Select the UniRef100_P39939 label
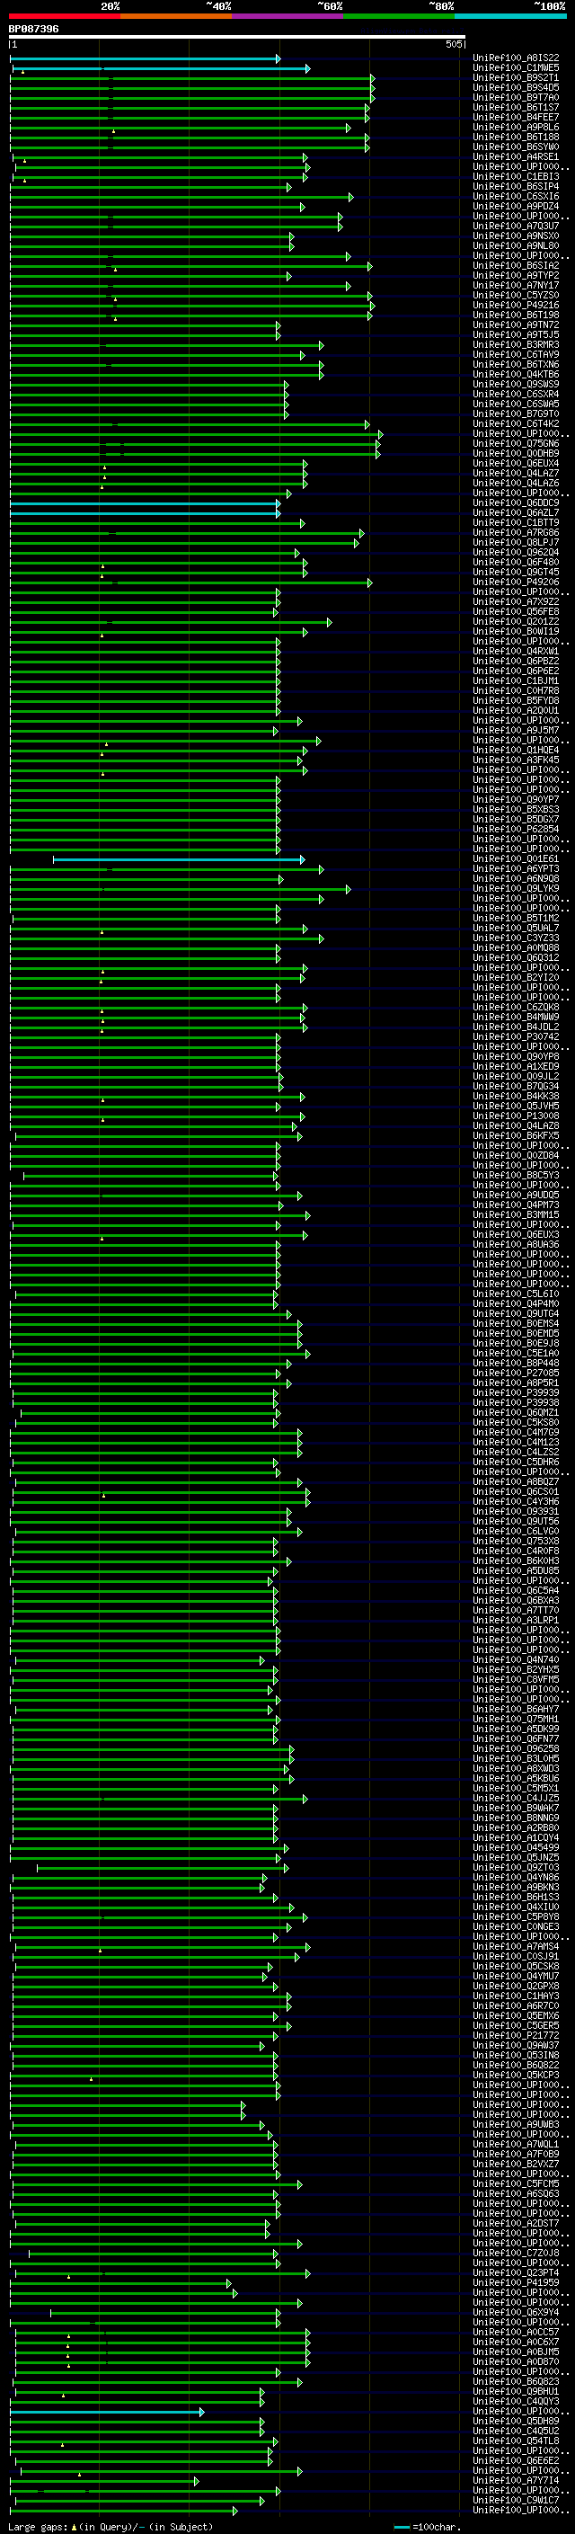The height and width of the screenshot is (2534, 575). click(516, 1393)
